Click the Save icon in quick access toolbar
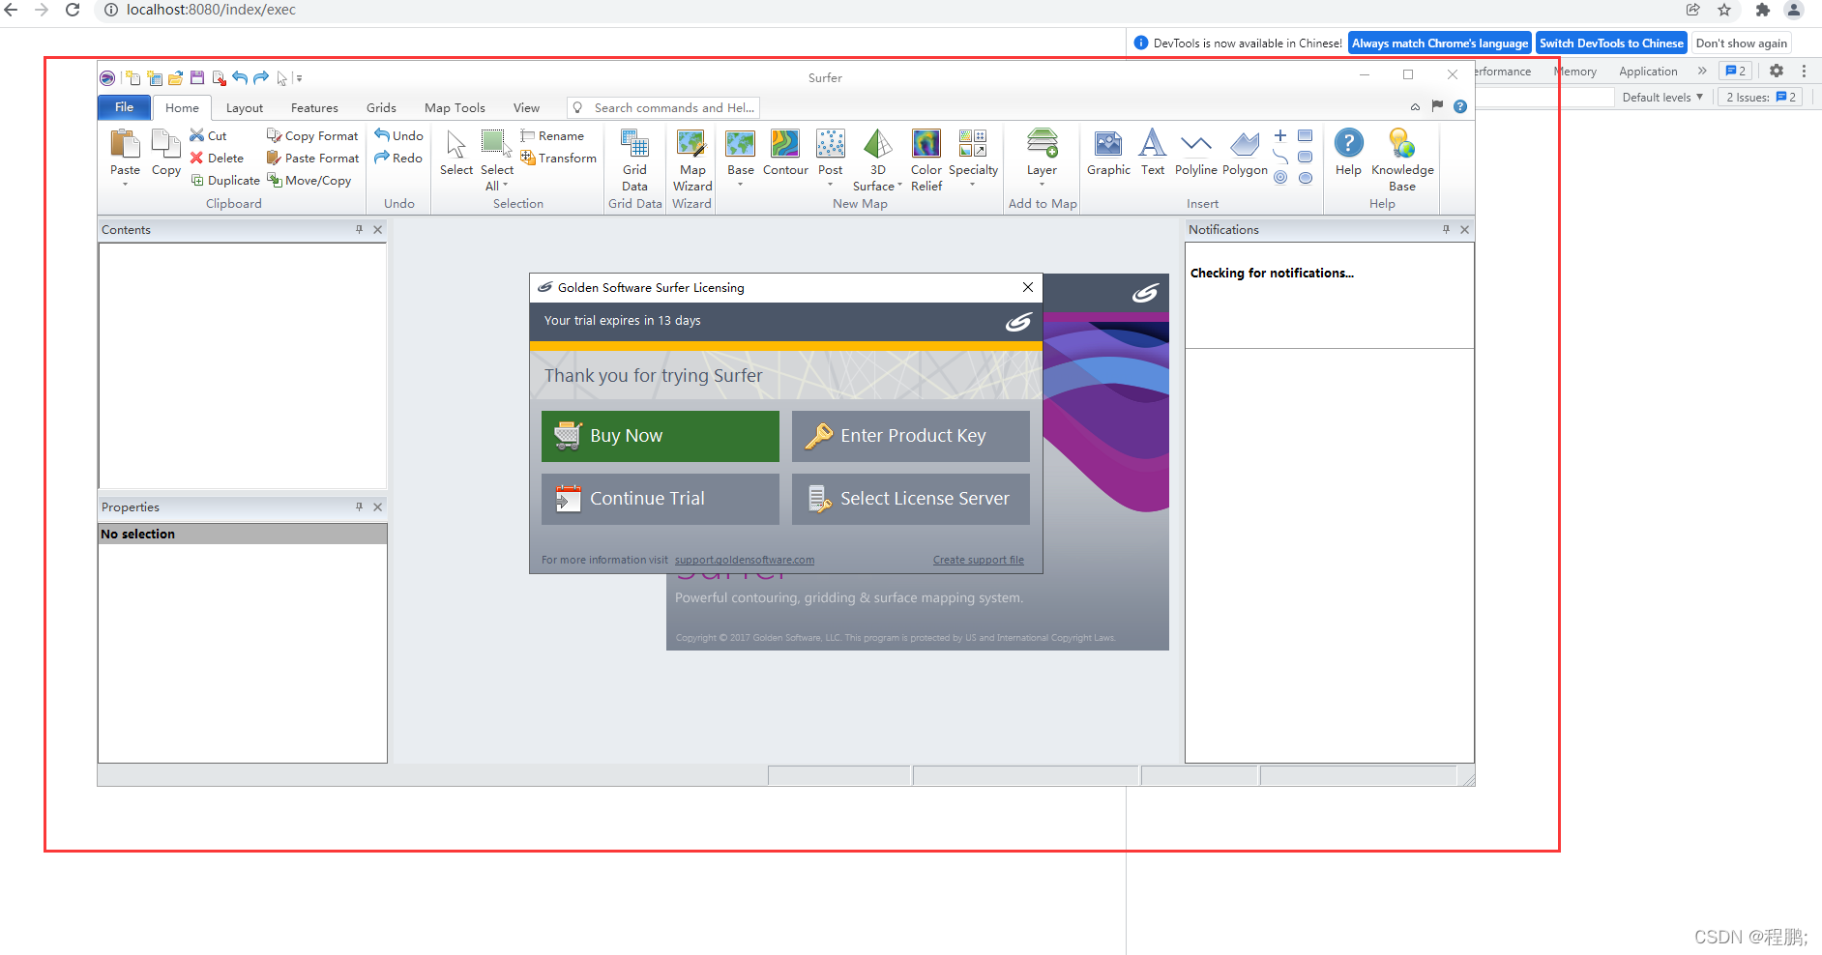This screenshot has height=955, width=1822. pyautogui.click(x=197, y=78)
